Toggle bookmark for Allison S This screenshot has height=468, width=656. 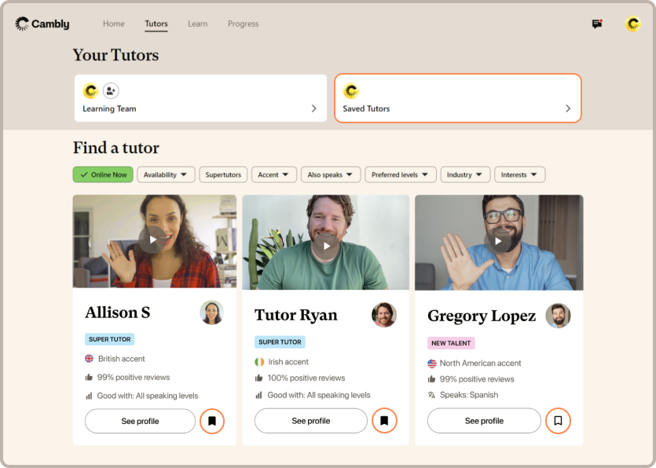[212, 421]
